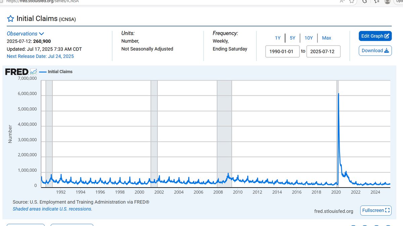Click the 2024 x-axis label
403x226 pixels.
tap(375, 192)
